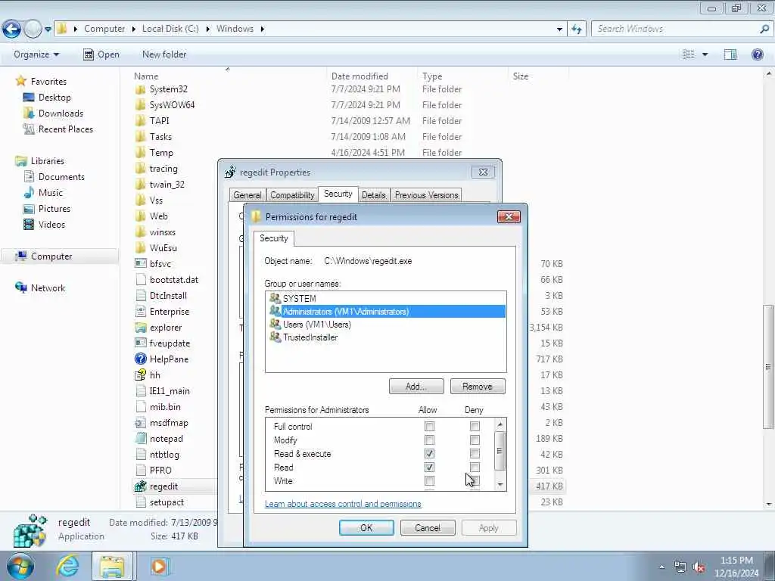Click Open in the Explorer toolbar
Viewport: 775px width, 581px height.
pos(101,54)
